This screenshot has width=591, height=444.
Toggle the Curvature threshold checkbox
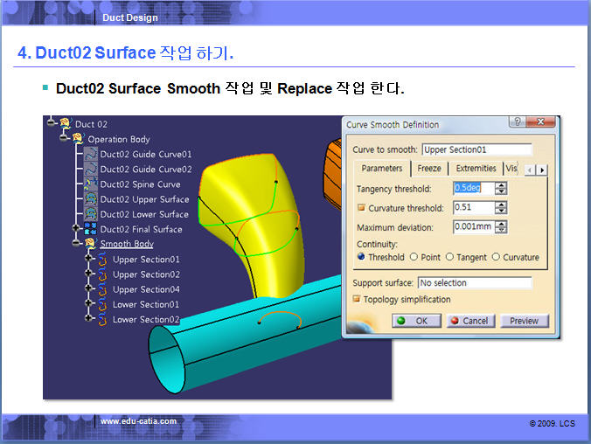pos(361,208)
